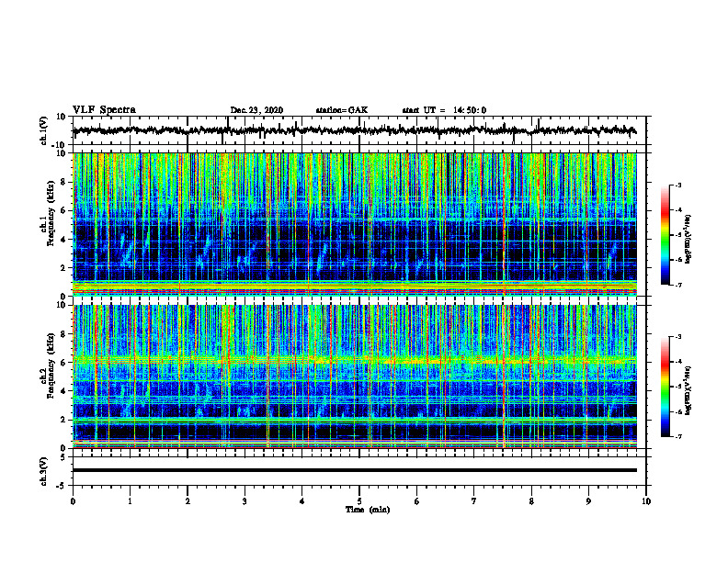Click the ch.1 'Frequency (kHz)' axis label

coord(52,214)
